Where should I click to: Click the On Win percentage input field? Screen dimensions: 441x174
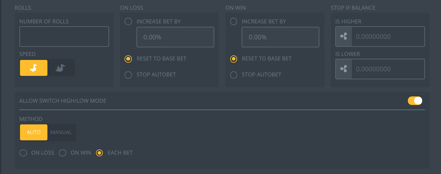tap(280, 37)
